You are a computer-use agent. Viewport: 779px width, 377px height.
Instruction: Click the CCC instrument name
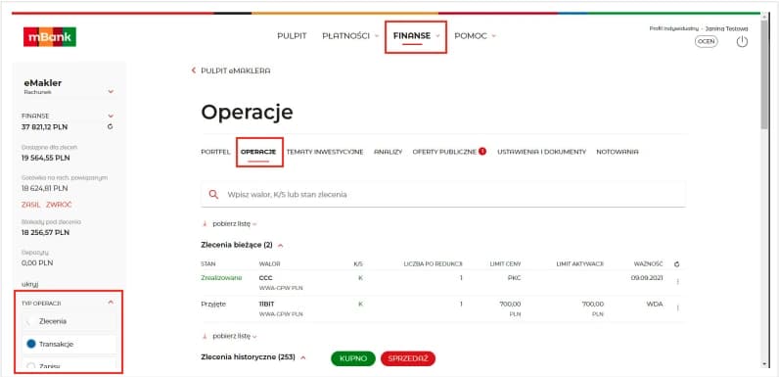tap(266, 277)
